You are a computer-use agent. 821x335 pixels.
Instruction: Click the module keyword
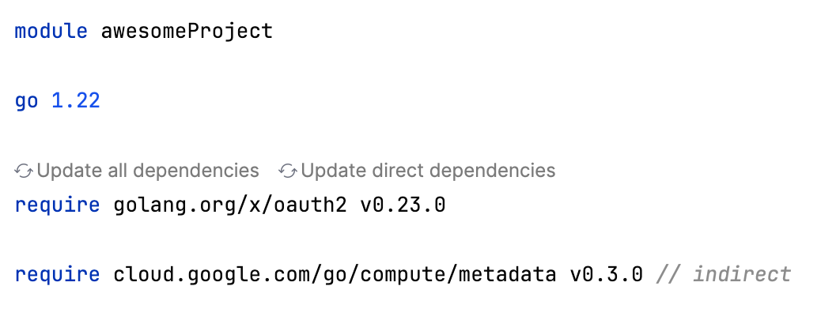click(x=51, y=32)
